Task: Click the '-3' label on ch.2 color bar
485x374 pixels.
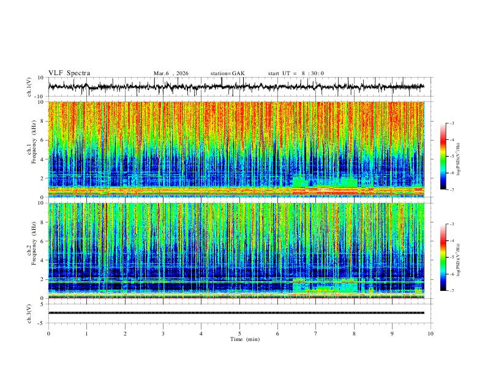Action: (452, 224)
